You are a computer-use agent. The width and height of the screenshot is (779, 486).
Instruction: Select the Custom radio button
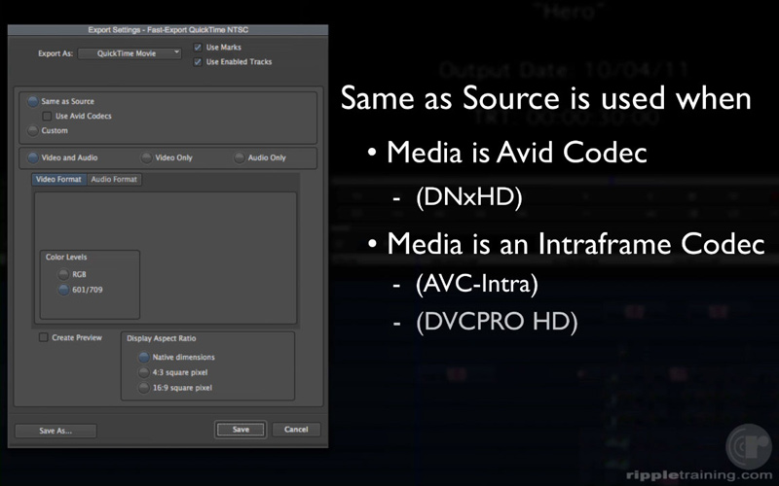pyautogui.click(x=33, y=131)
